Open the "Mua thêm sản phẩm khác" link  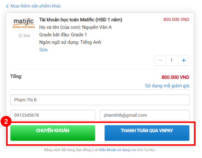pos(36,6)
